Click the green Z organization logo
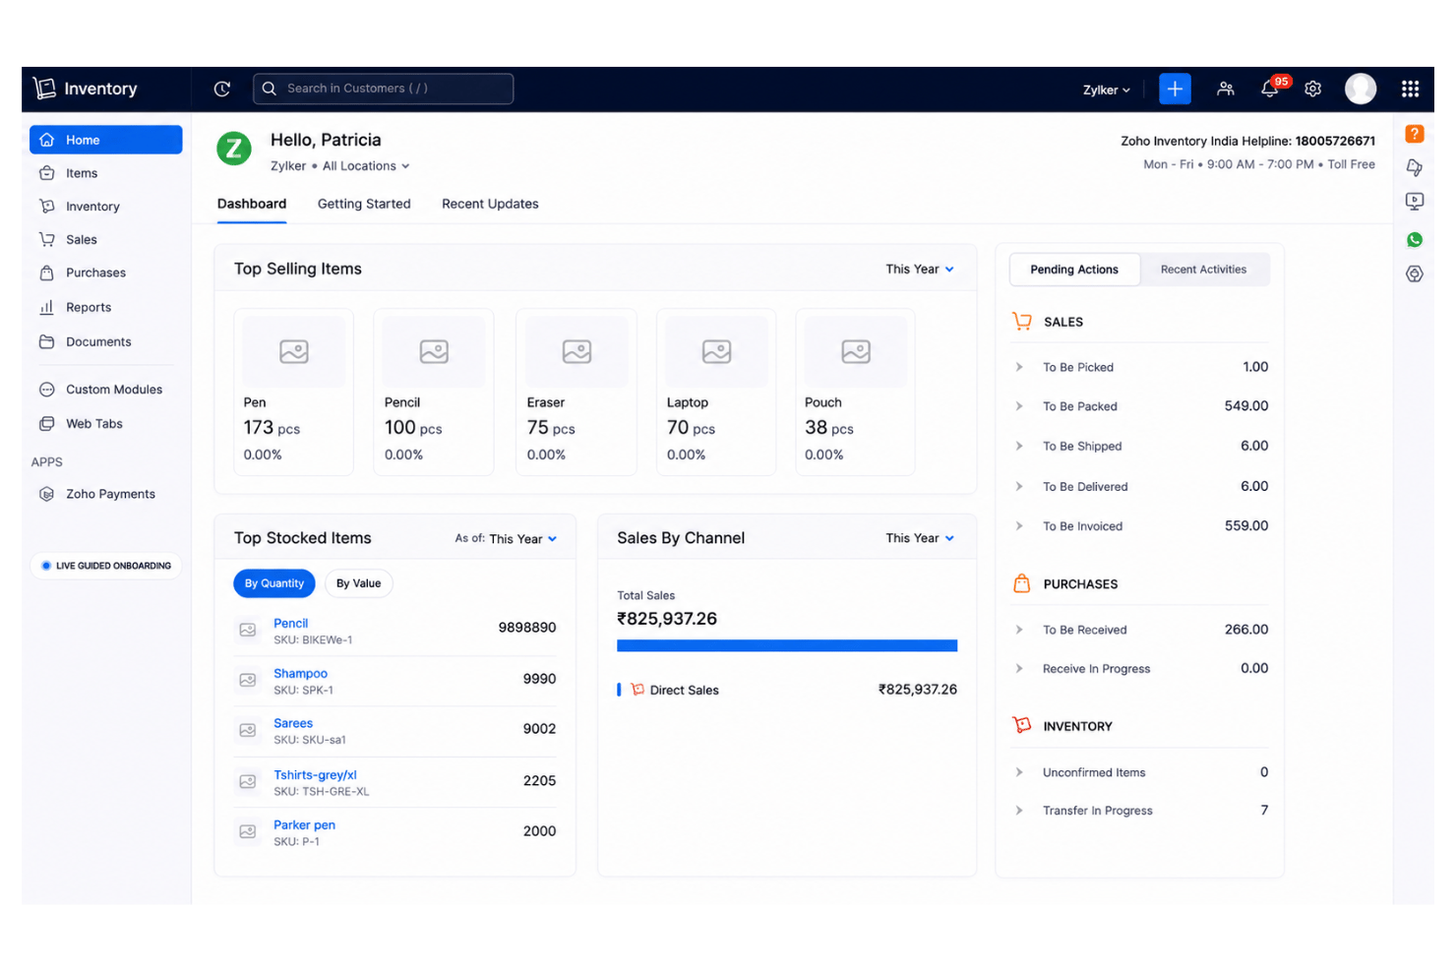This screenshot has height=971, width=1456. [x=234, y=150]
